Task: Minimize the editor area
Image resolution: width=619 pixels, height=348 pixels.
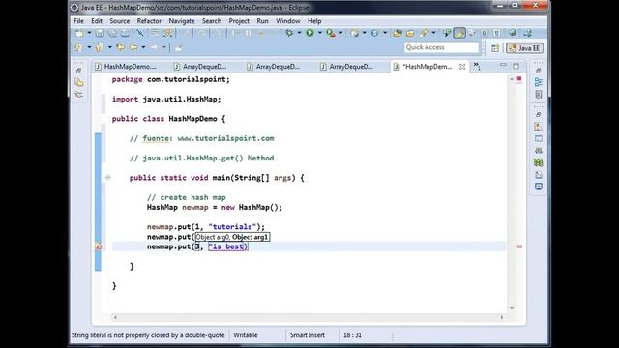Action: tap(503, 66)
